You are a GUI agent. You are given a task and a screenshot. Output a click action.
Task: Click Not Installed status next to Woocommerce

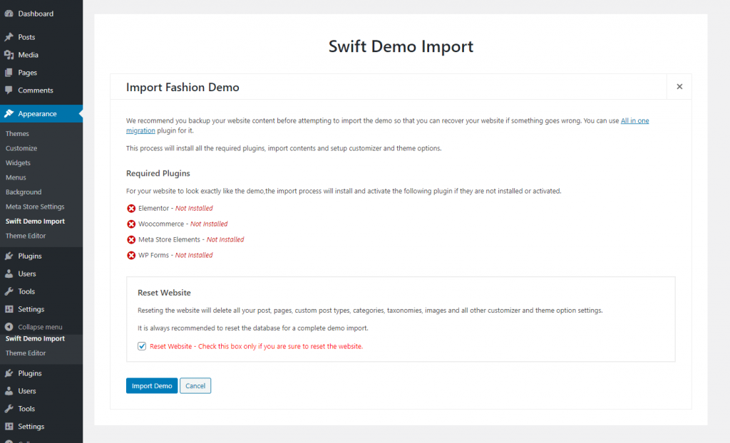209,224
